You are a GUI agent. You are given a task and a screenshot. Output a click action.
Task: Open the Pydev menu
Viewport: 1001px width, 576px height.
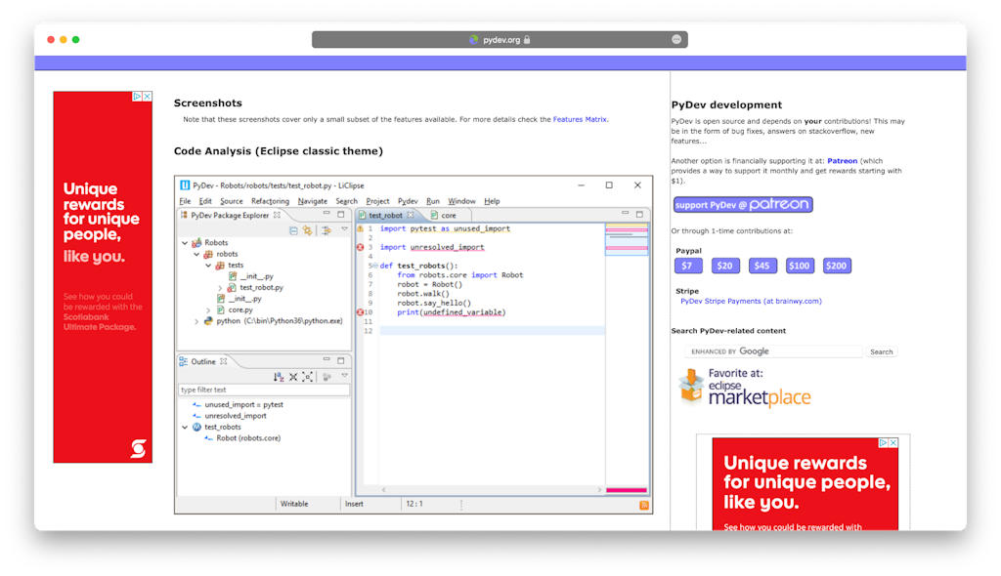point(409,201)
